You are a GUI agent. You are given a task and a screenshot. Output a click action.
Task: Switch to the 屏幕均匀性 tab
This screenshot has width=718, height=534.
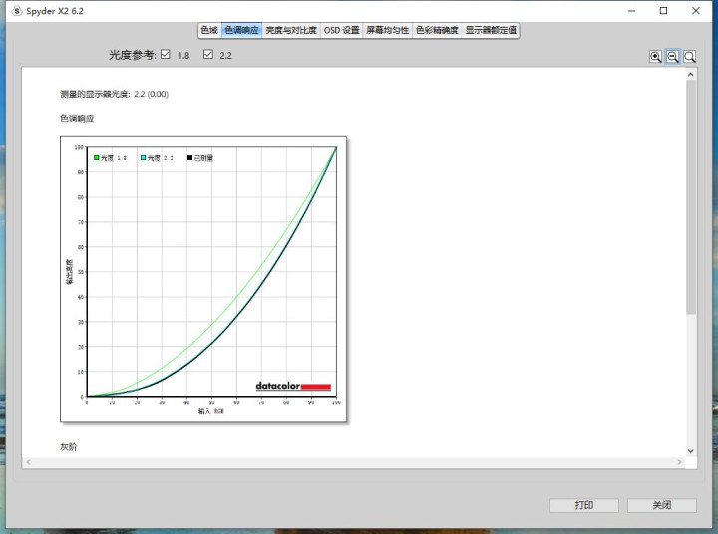(x=387, y=30)
